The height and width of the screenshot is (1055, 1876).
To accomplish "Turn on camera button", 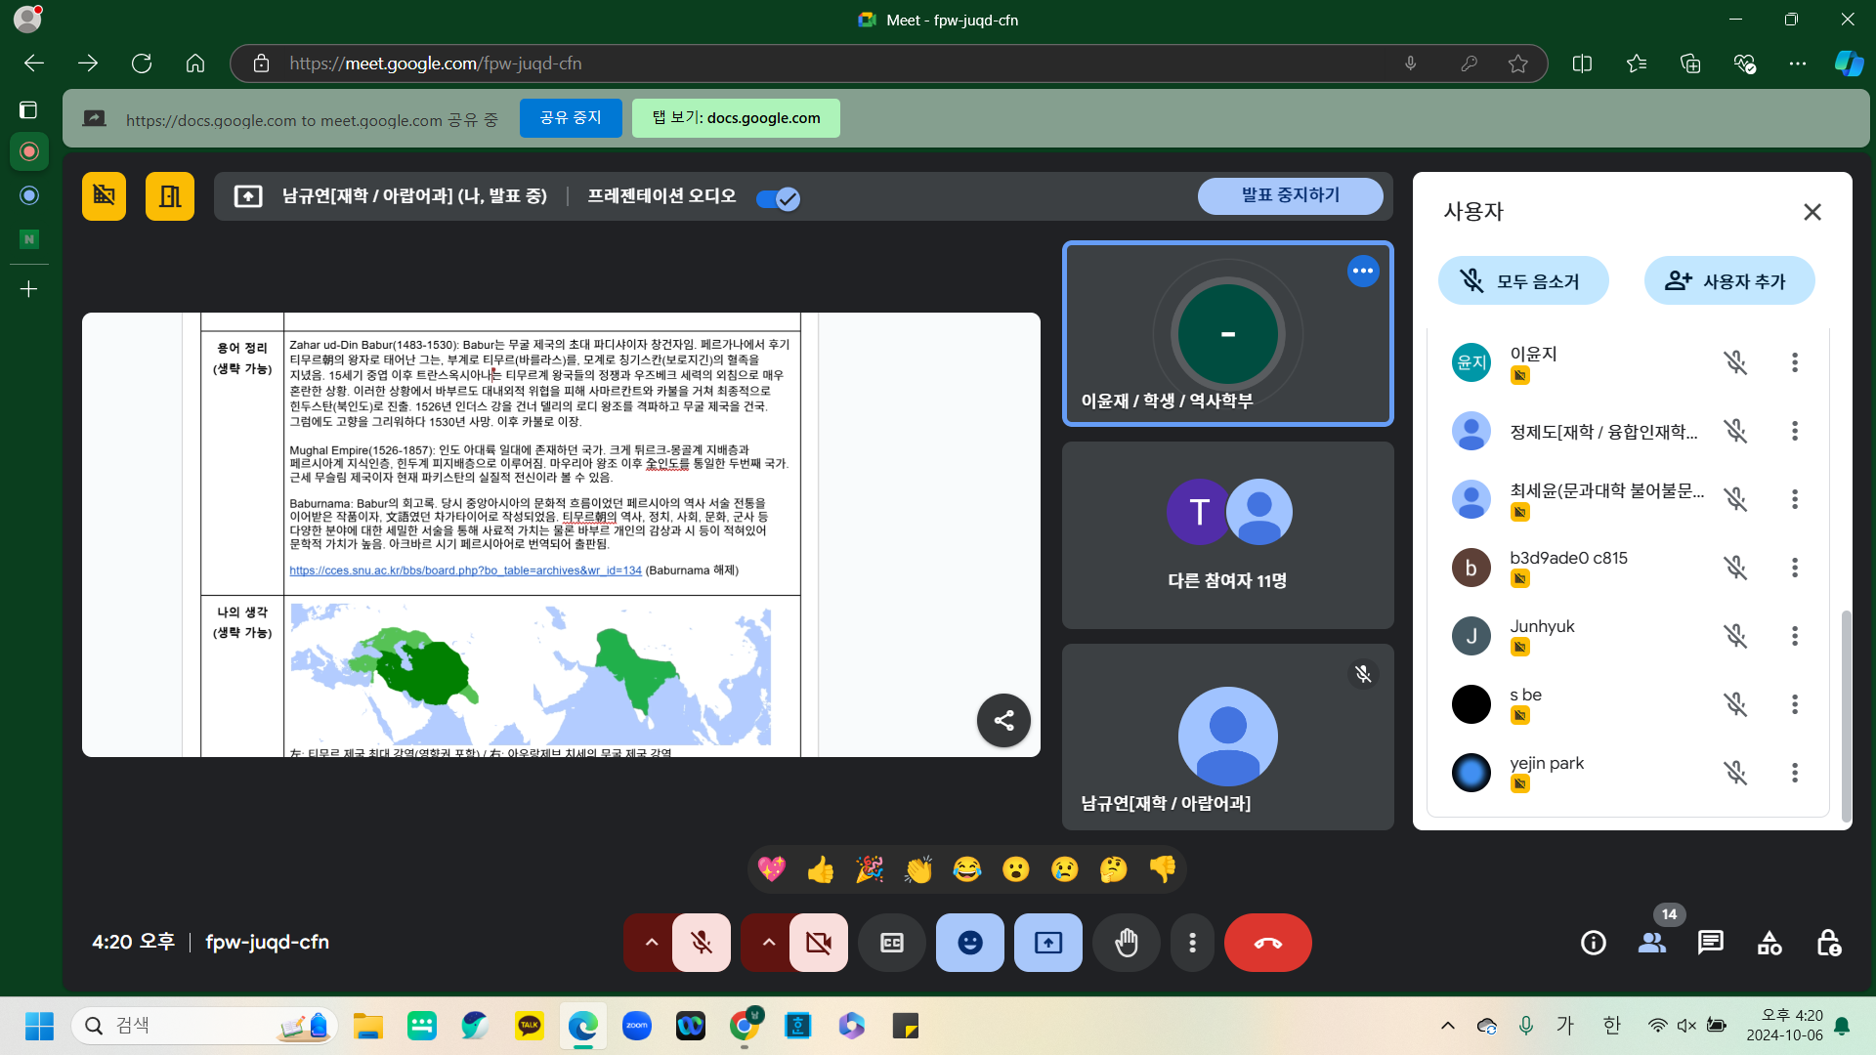I will pos(819,943).
